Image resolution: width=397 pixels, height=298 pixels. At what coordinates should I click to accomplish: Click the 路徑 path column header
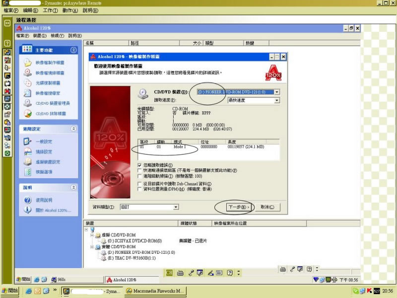click(x=154, y=43)
